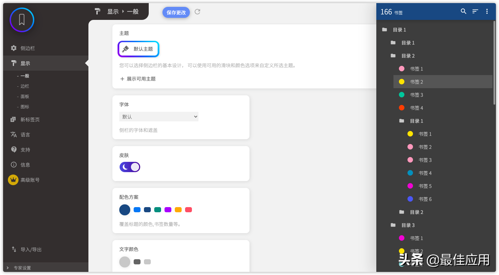Toggle the dark mode 皮肤 switch
Image resolution: width=499 pixels, height=275 pixels.
(130, 167)
